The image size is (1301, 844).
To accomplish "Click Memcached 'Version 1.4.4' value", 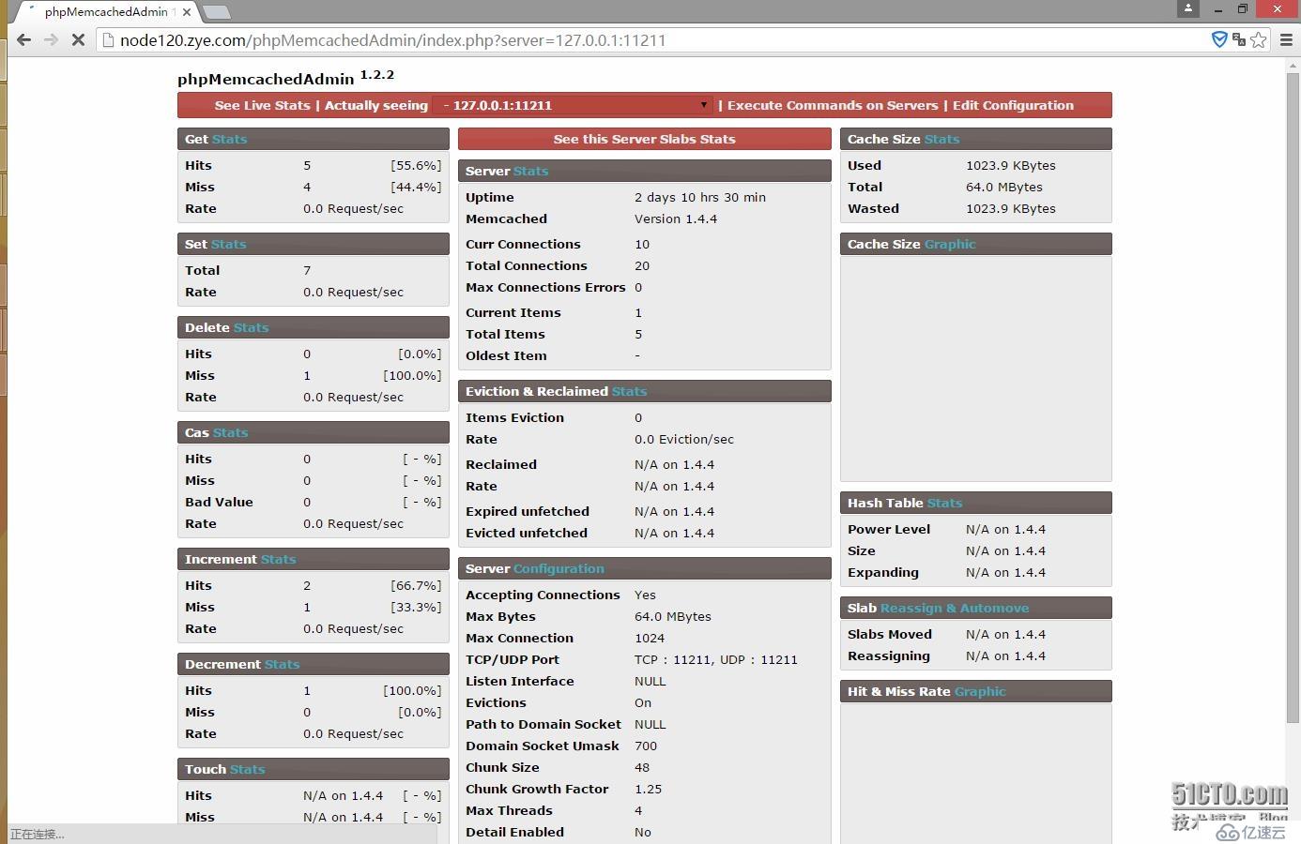I will click(676, 219).
